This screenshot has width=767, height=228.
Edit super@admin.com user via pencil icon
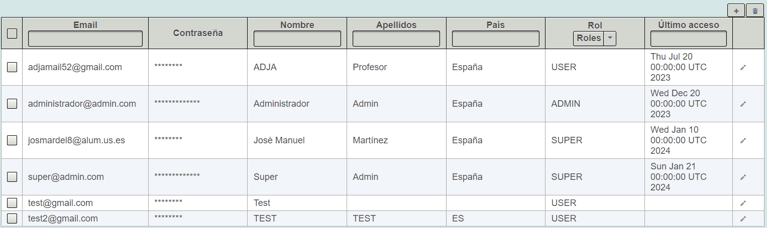click(743, 177)
